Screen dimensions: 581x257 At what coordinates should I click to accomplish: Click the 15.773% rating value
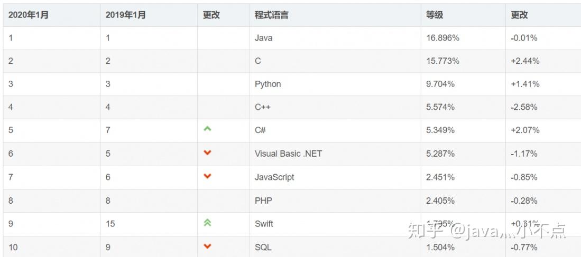442,61
